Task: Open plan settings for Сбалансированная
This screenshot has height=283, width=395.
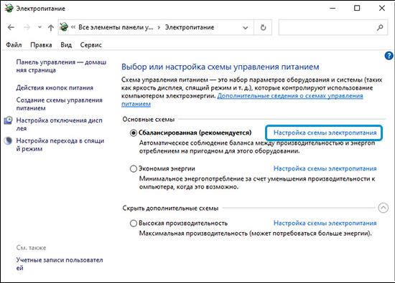Action: point(325,133)
